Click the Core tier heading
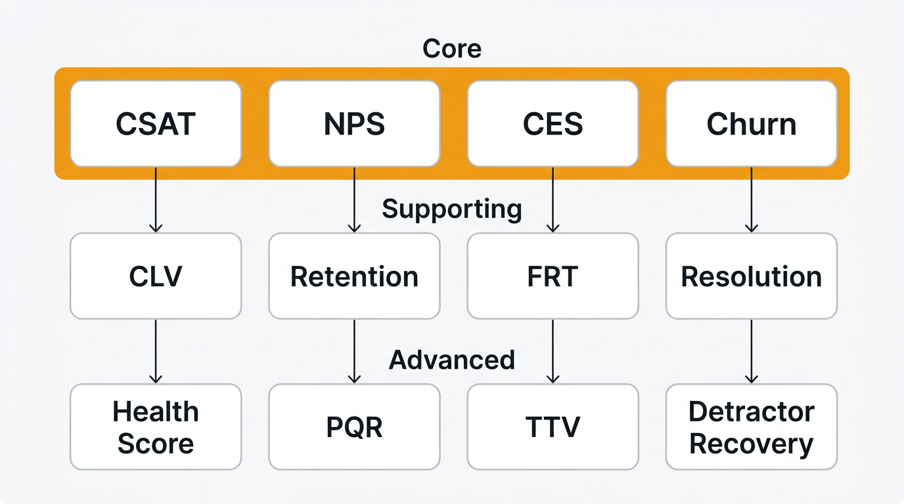The image size is (904, 504). [x=451, y=49]
